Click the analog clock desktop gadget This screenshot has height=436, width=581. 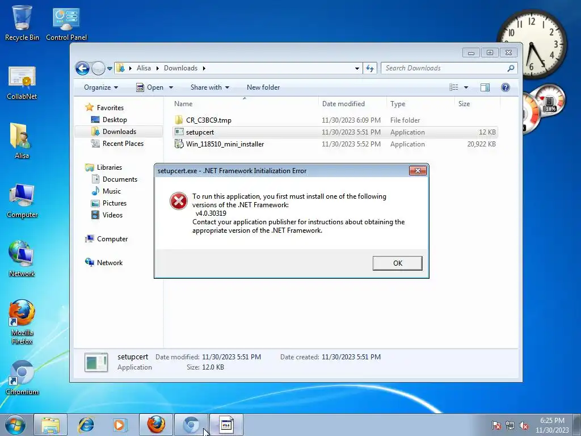pos(531,44)
